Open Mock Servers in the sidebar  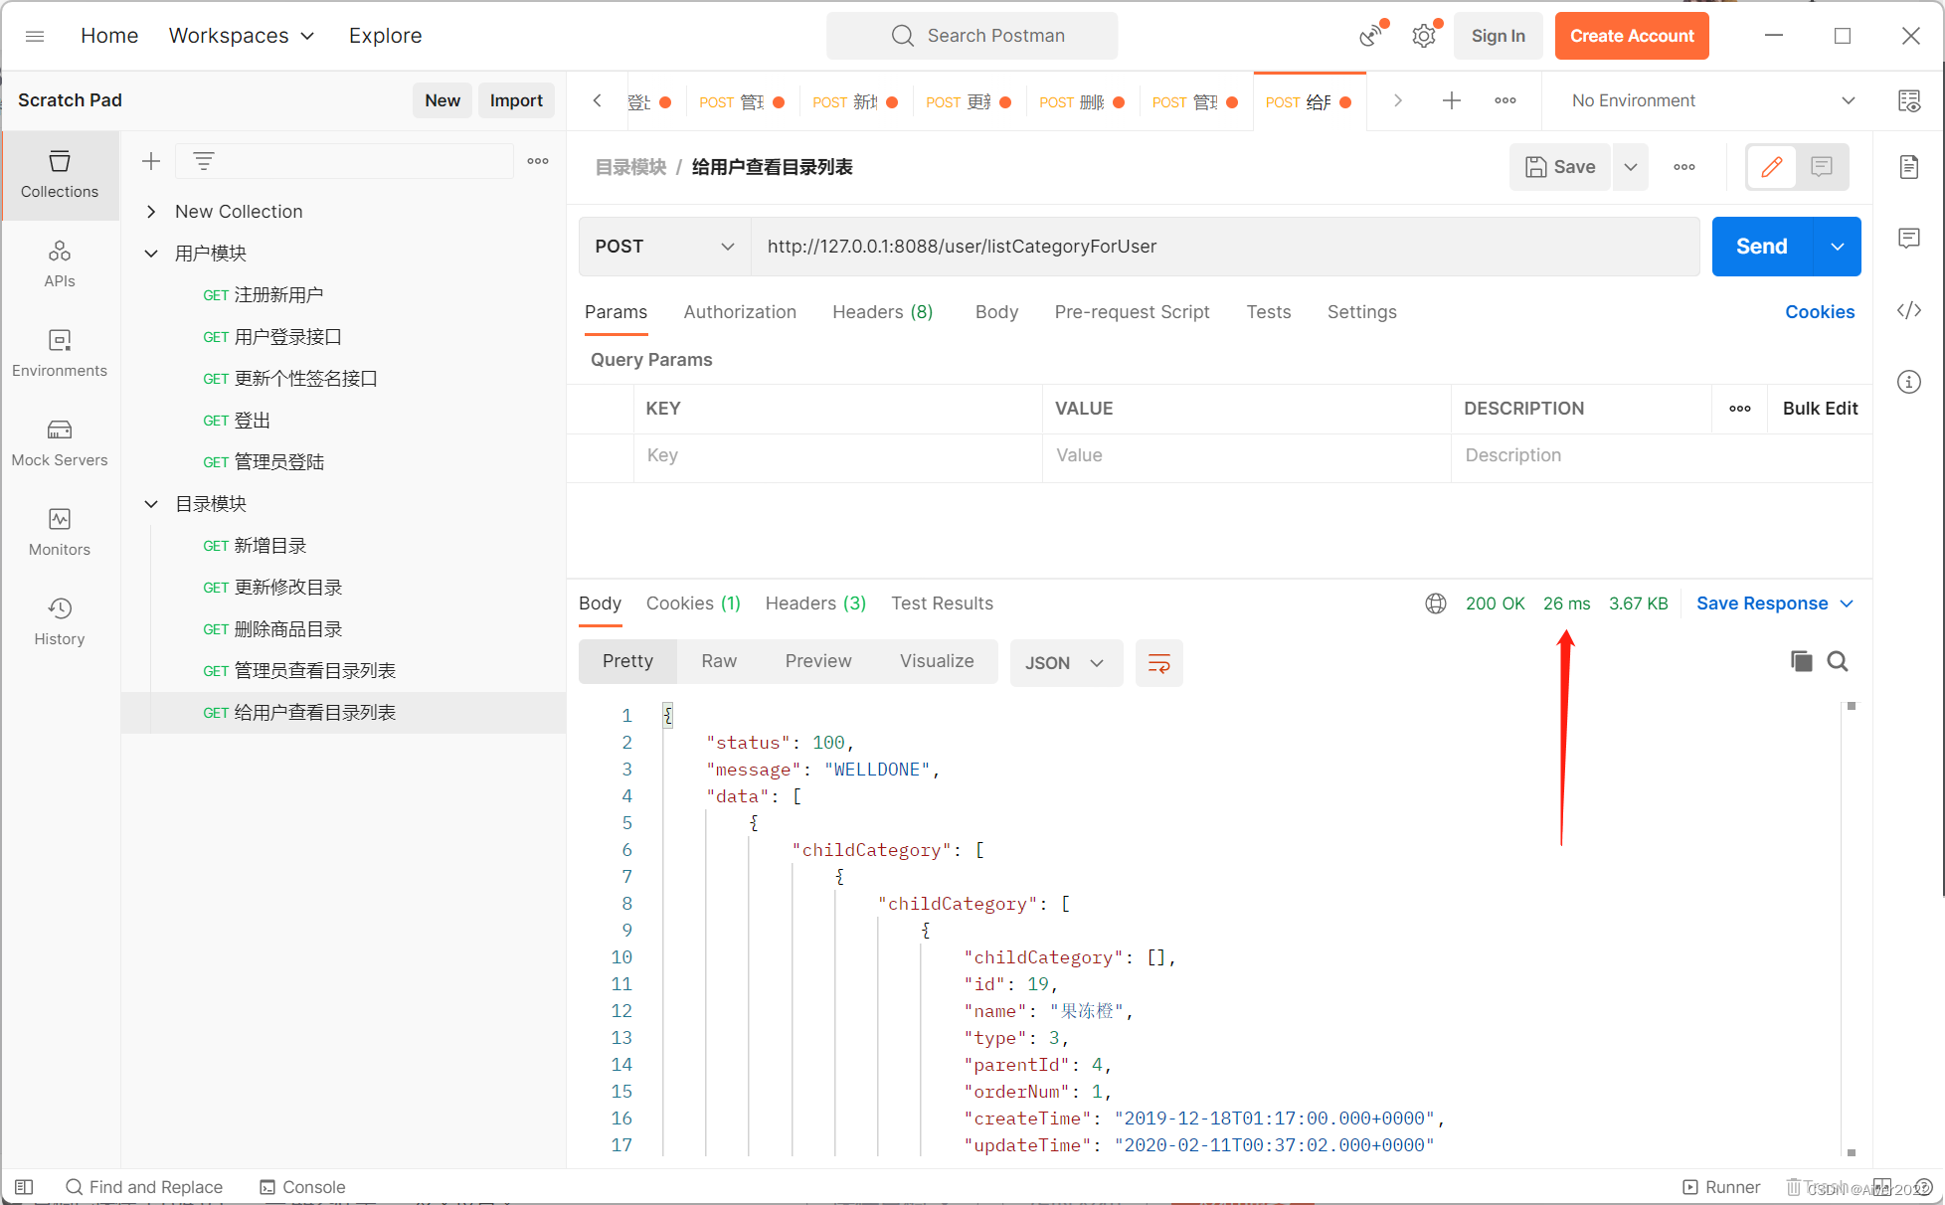(60, 442)
